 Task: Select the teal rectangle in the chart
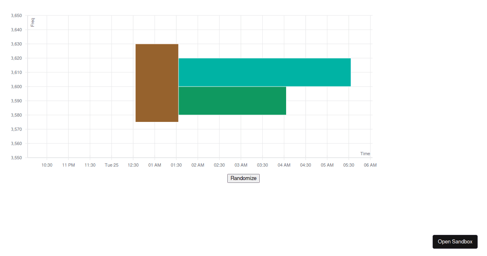coord(264,72)
